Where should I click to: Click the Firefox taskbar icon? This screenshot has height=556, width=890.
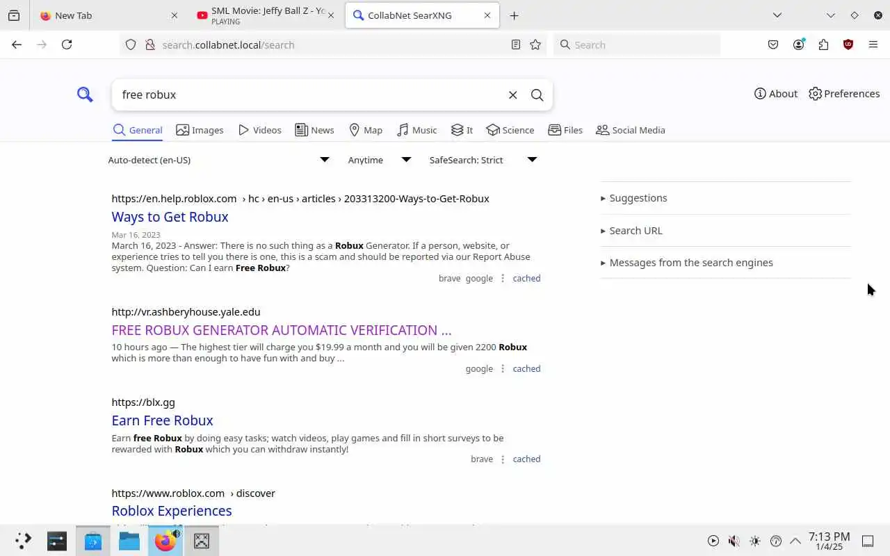(165, 541)
